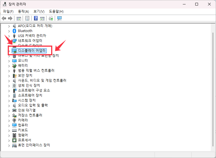Click the network icon beside 네트워크 어댑터
Screen dimensions: 216x158
pyautogui.click(x=14, y=41)
